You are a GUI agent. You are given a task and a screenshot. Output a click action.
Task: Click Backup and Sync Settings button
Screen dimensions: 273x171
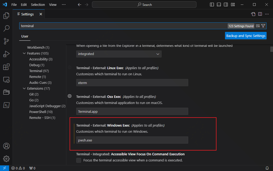coord(246,36)
